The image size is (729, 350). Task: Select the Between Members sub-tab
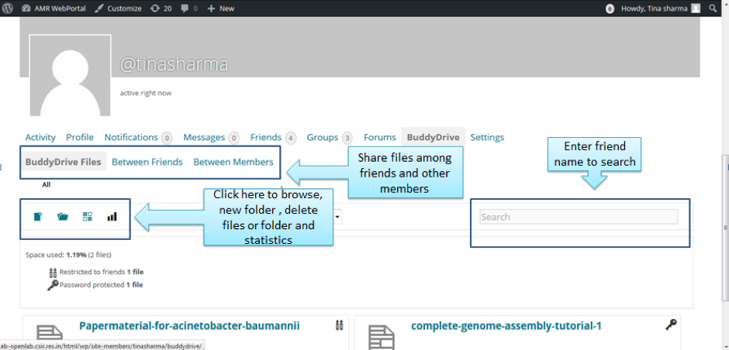(x=233, y=162)
